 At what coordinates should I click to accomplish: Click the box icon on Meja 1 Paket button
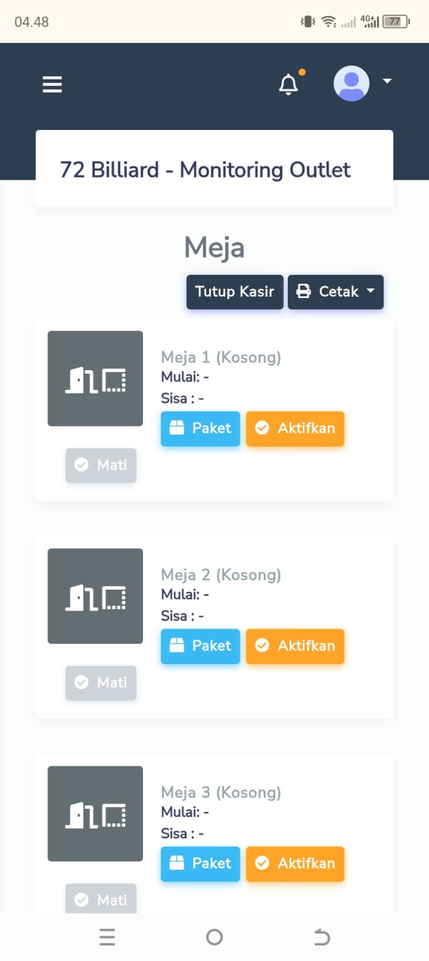point(177,428)
